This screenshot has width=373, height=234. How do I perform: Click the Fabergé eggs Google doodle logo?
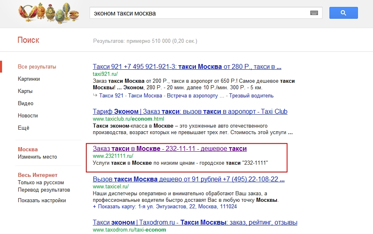coord(48,12)
